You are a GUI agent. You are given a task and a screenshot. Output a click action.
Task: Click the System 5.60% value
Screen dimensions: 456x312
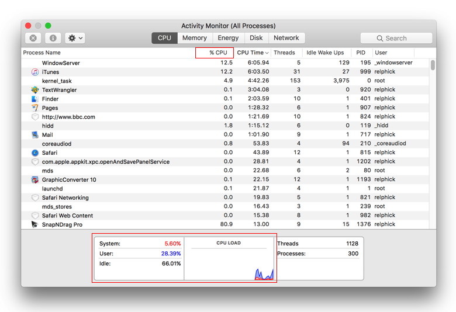(172, 244)
